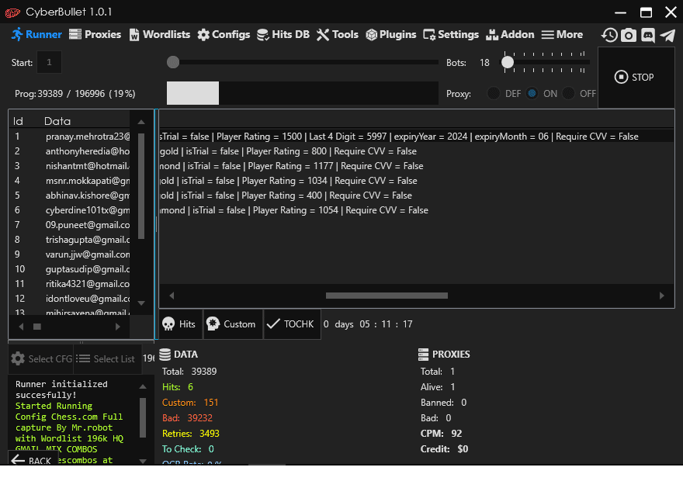Click the data list vertical scrollbar thumb
This screenshot has height=481, width=683.
pos(141,186)
